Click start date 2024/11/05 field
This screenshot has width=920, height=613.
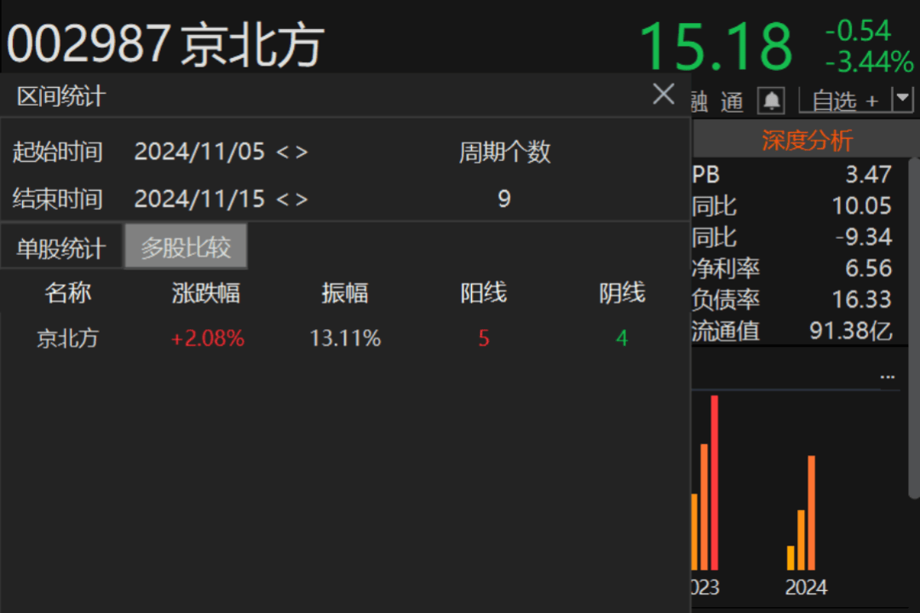click(199, 152)
